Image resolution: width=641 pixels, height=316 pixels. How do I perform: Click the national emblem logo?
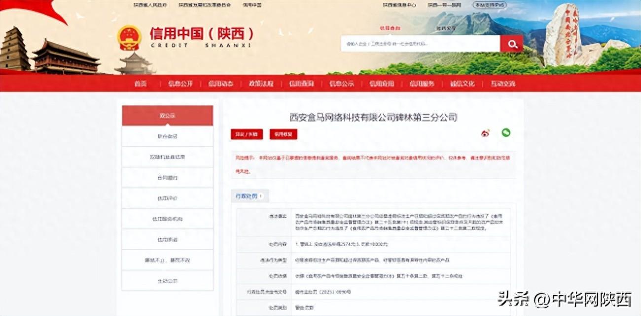point(129,37)
